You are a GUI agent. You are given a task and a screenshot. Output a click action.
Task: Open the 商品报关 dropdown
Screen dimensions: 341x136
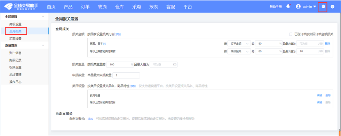239,52
